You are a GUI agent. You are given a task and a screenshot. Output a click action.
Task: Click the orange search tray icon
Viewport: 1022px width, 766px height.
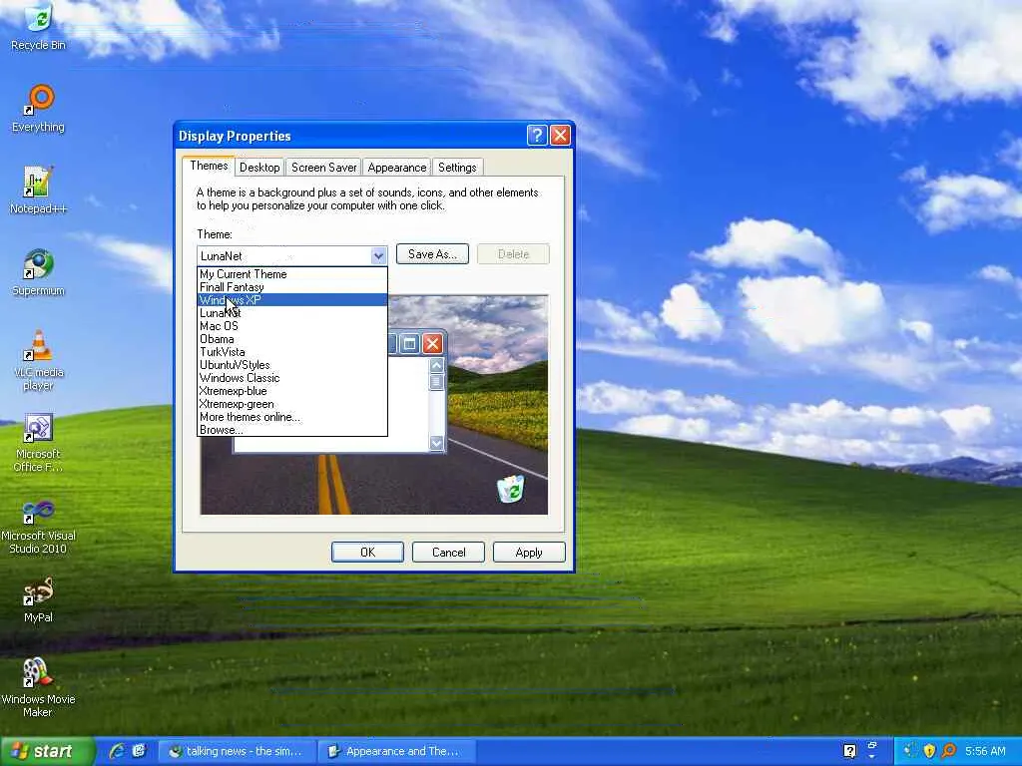[948, 751]
